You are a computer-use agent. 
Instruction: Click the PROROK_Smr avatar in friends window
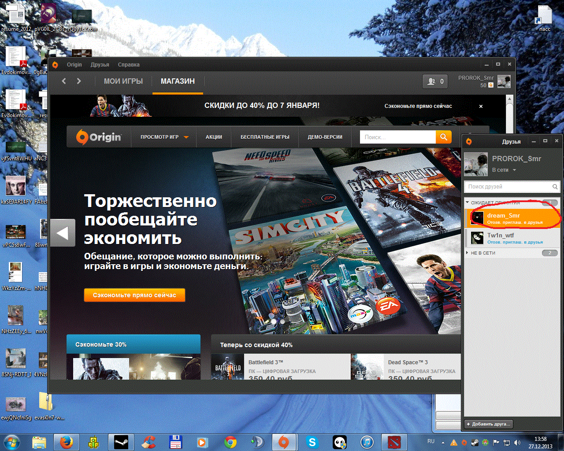476,164
